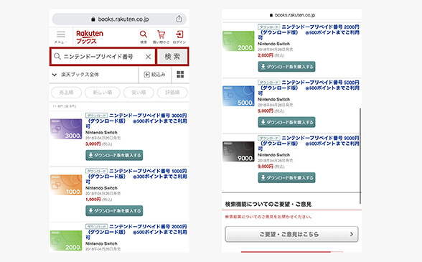Tap the purple 3000 card thumbnail
This screenshot has width=422, height=262.
(66, 129)
